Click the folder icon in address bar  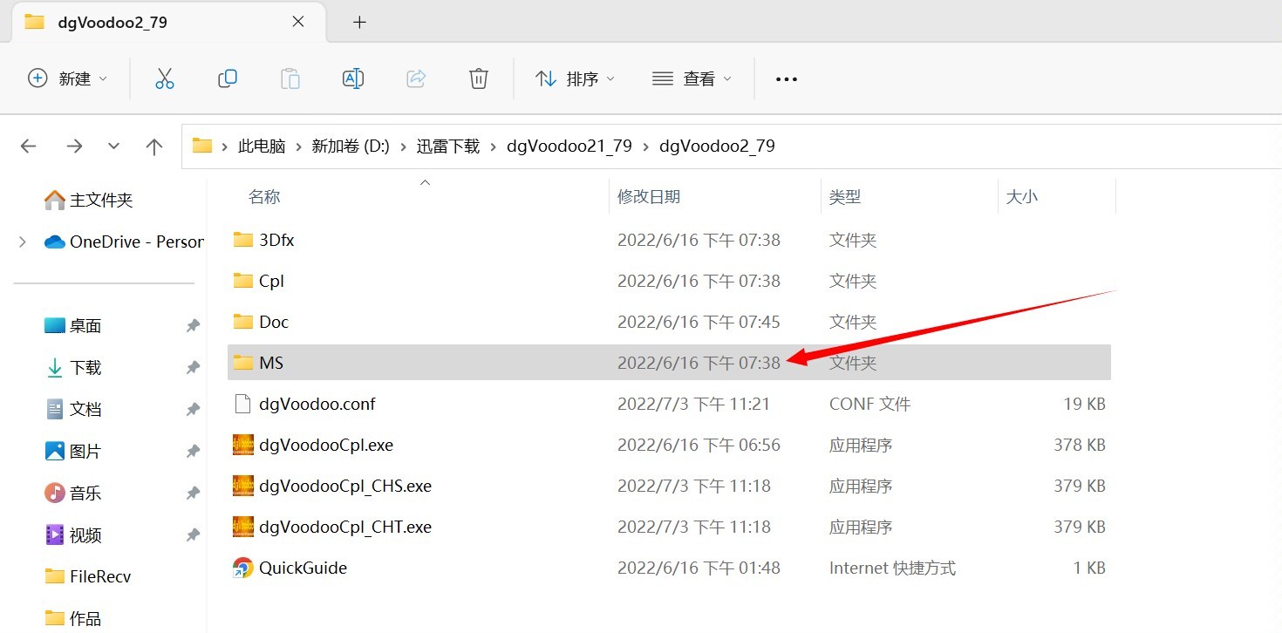[202, 146]
